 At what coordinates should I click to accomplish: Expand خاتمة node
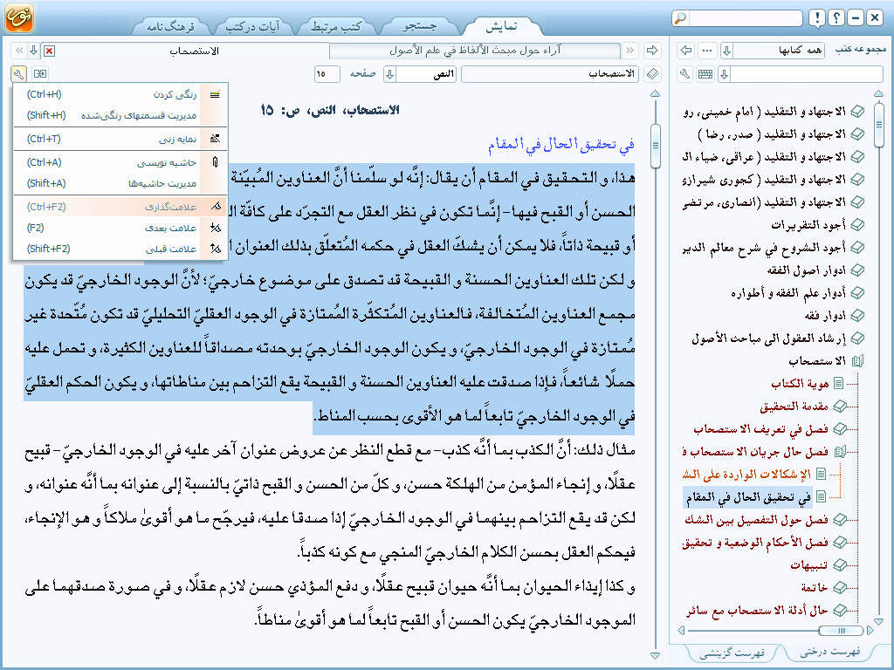click(x=839, y=587)
